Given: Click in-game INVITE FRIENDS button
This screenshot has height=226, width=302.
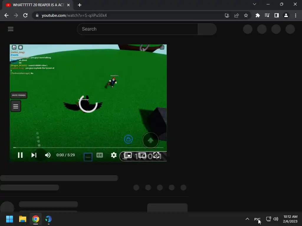Looking at the screenshot, I should point(19,95).
